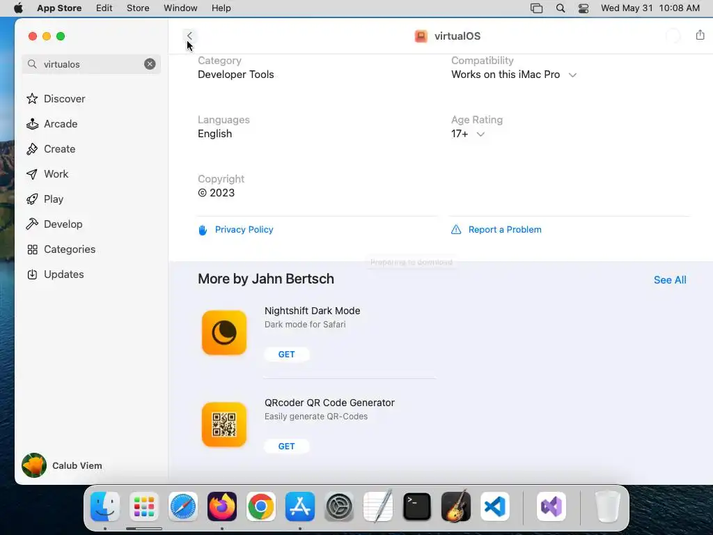Open the QRcoder QR Code Generator title
The height and width of the screenshot is (535, 713).
click(x=329, y=403)
